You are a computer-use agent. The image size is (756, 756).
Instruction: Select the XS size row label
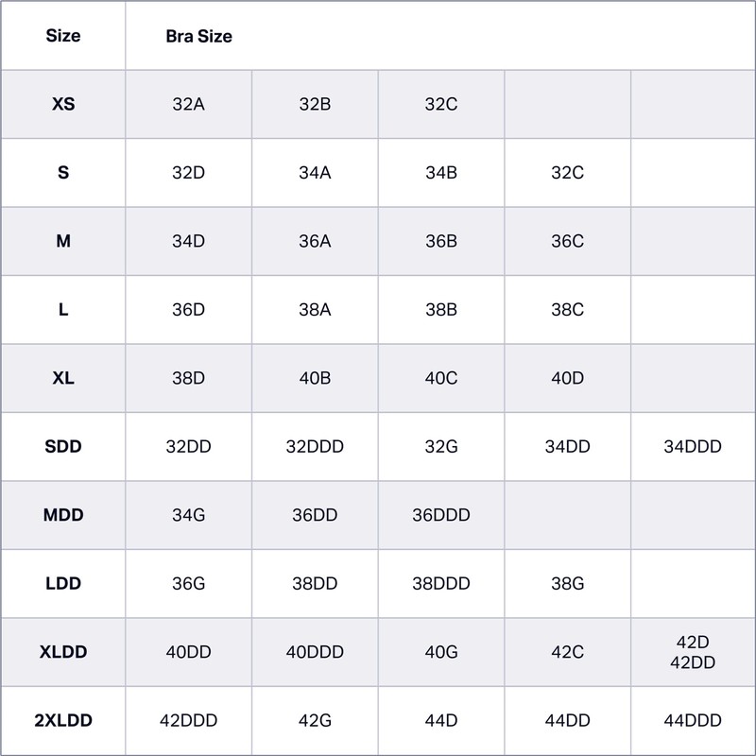(63, 104)
